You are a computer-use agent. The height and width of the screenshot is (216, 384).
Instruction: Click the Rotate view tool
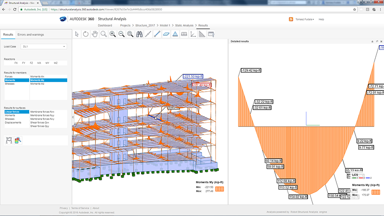pyautogui.click(x=86, y=34)
